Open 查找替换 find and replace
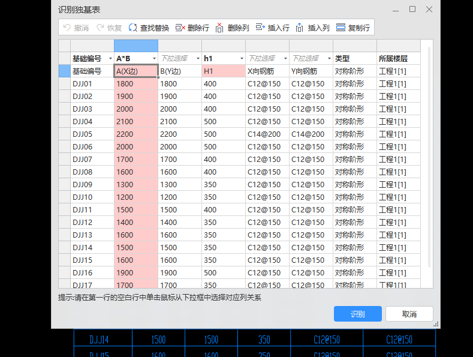 pos(149,28)
